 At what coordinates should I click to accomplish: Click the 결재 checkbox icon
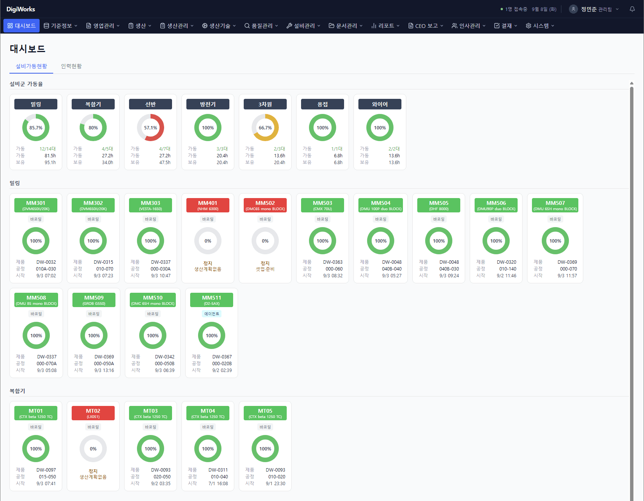[497, 26]
